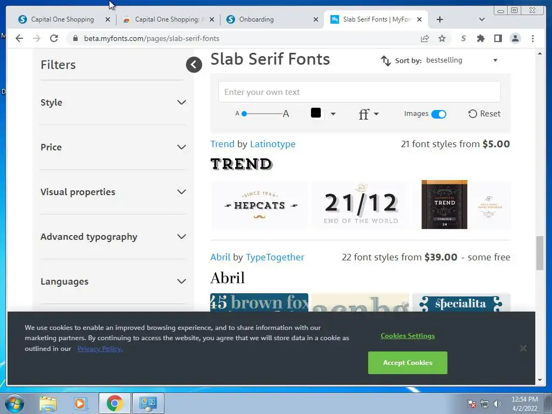Open the Sort by bestselling dropdown
552x414 pixels.
point(461,60)
